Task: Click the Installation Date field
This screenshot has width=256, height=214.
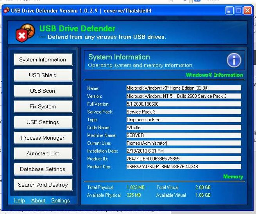Action: tap(184, 151)
